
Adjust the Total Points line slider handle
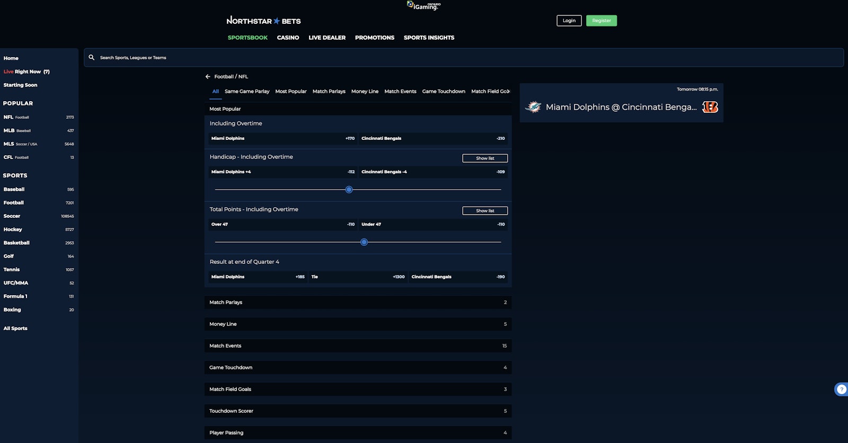[x=364, y=242]
